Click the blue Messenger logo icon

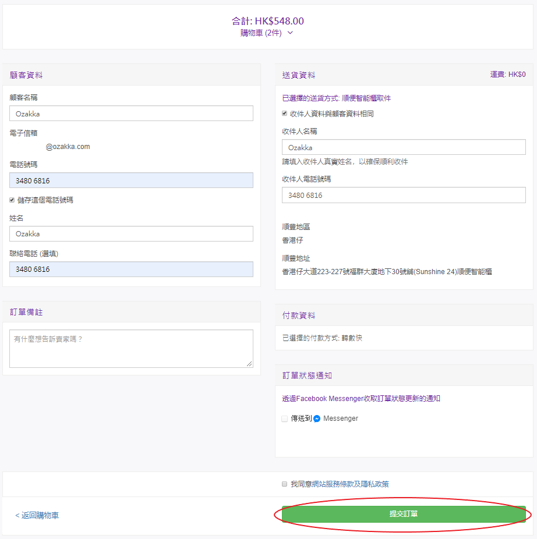pyautogui.click(x=317, y=419)
